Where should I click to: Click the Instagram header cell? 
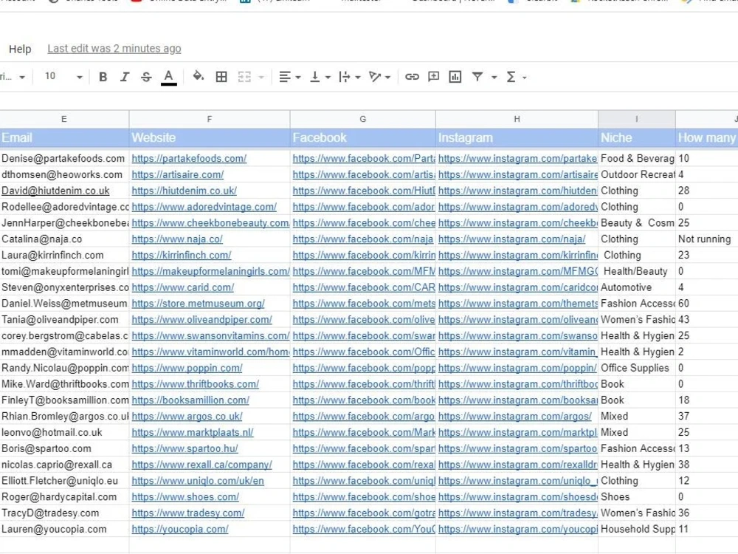pyautogui.click(x=517, y=137)
